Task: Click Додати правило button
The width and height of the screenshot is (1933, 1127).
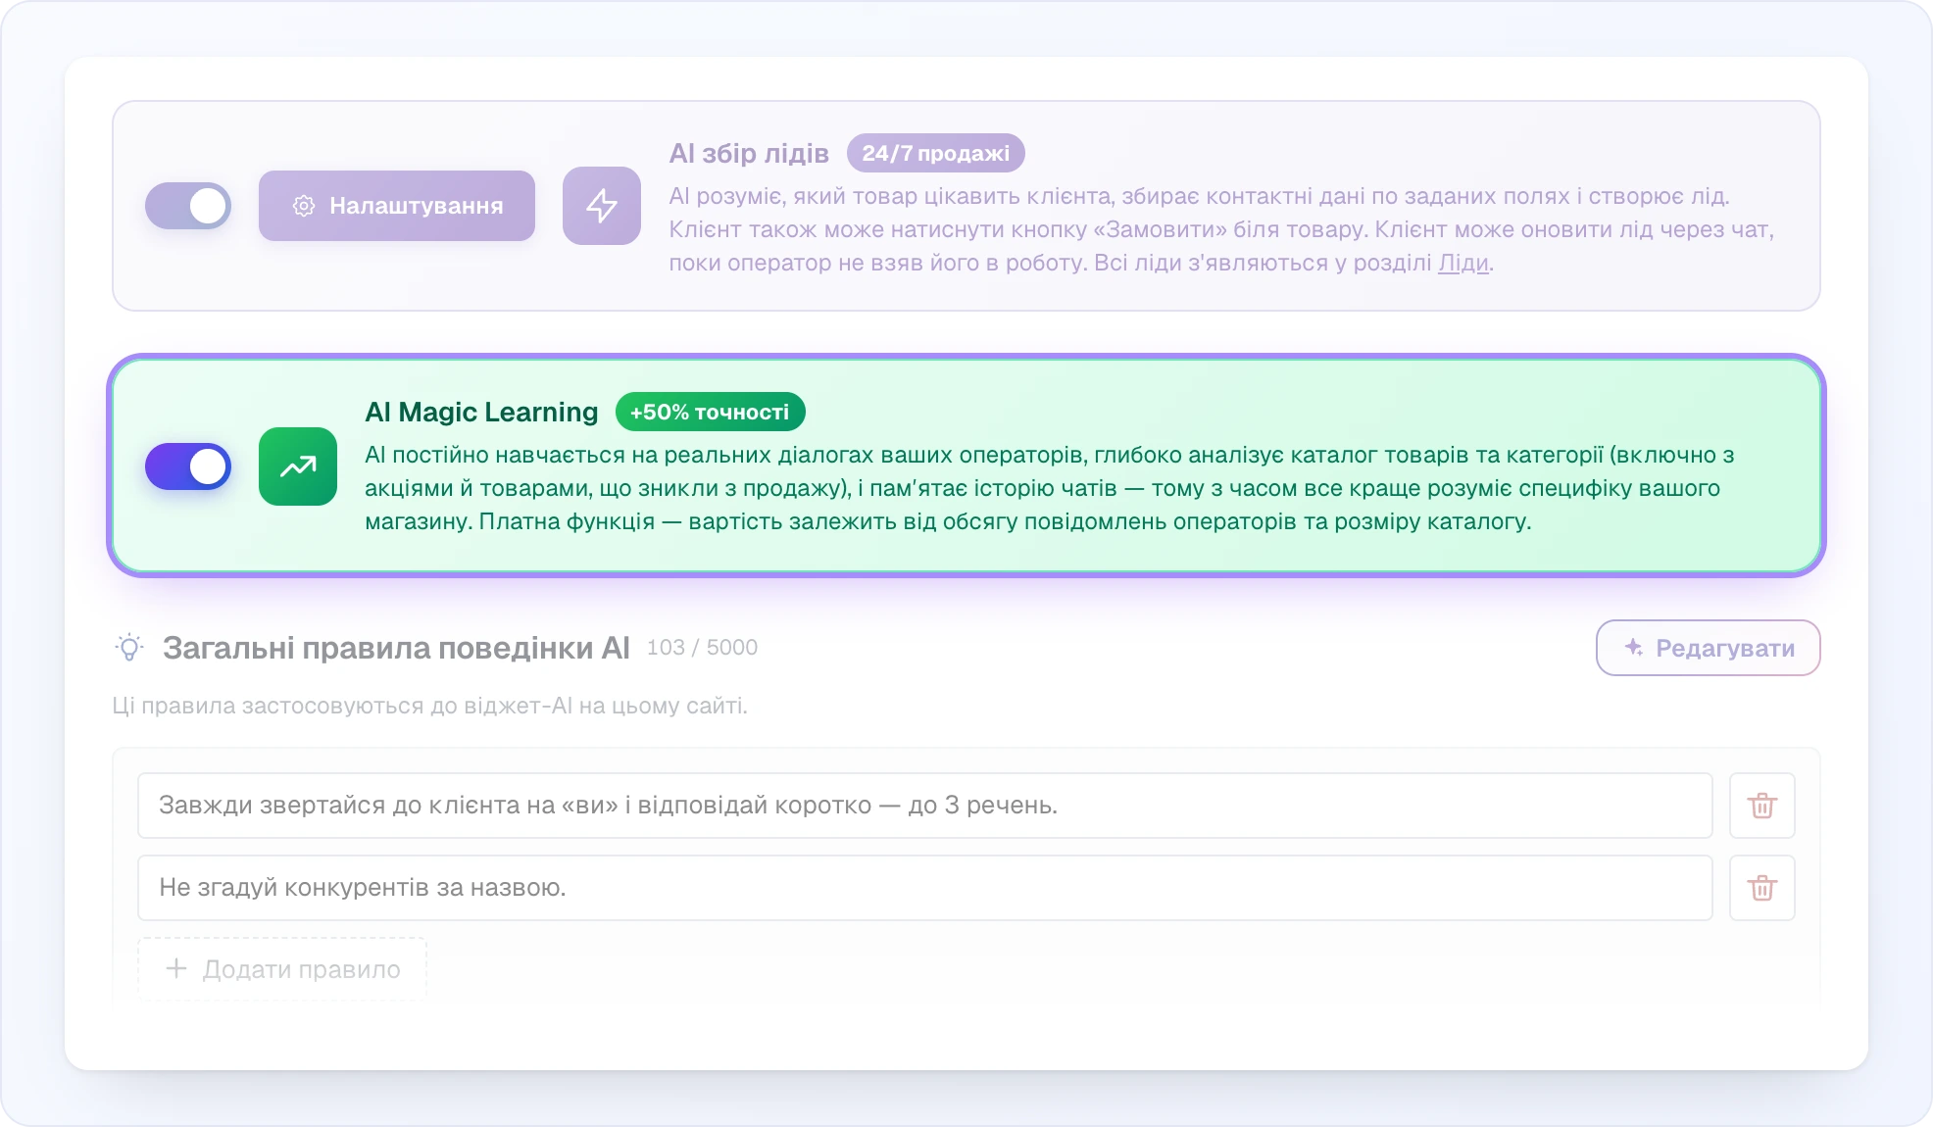Action: tap(282, 969)
